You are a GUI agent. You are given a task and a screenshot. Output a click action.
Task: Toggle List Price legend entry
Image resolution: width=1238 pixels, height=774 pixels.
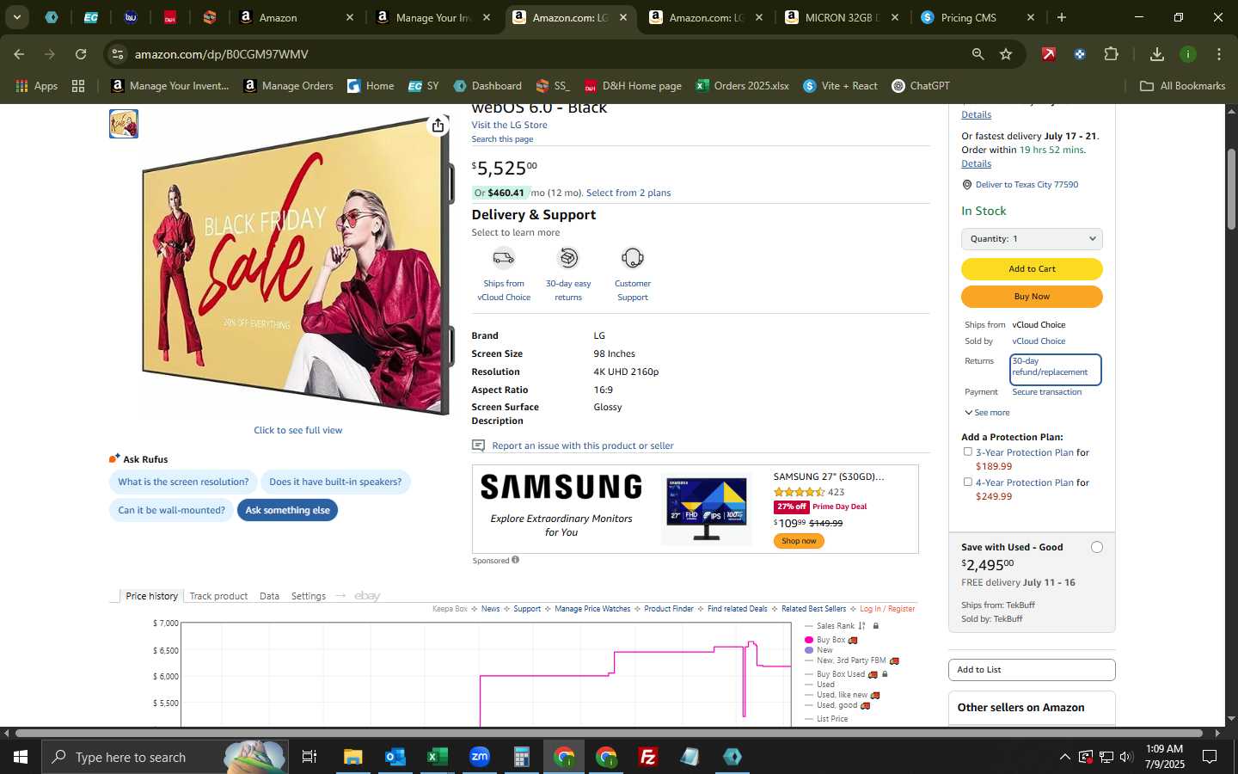coord(826,719)
